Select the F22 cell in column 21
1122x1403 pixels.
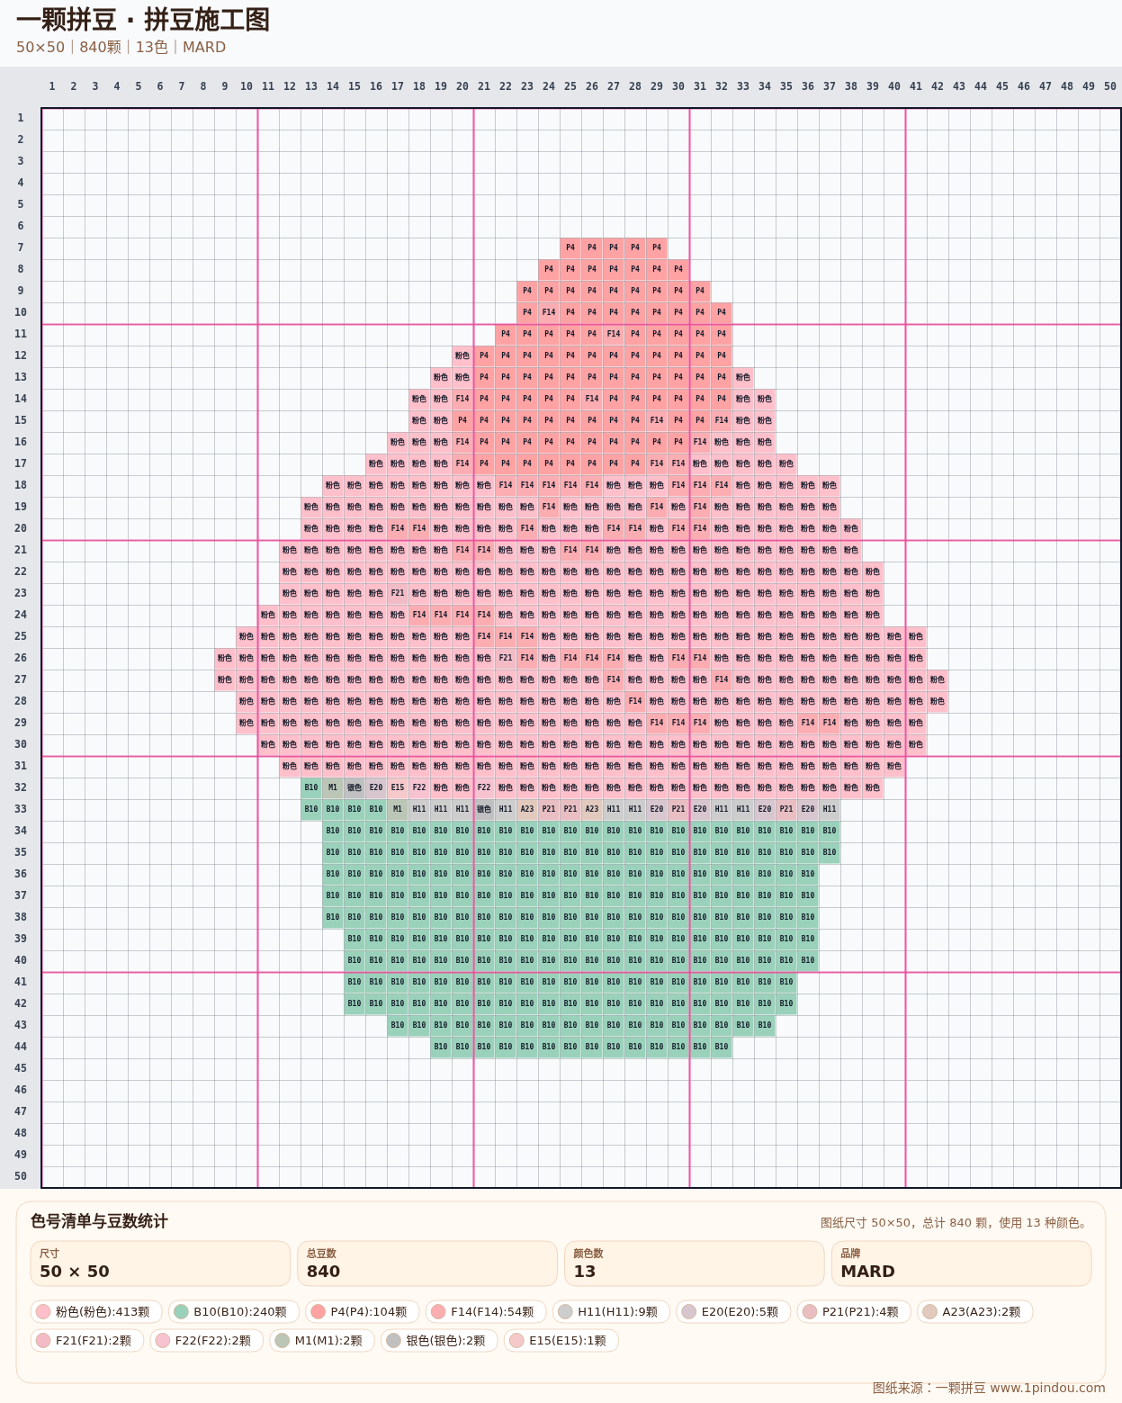pyautogui.click(x=484, y=787)
